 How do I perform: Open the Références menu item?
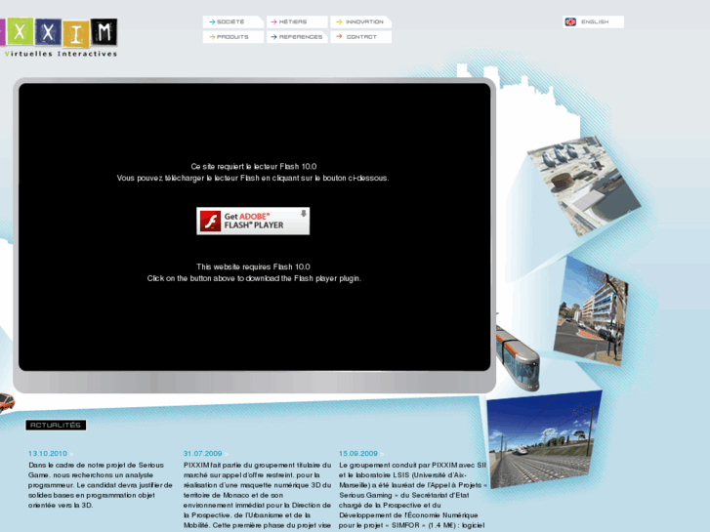tap(297, 37)
